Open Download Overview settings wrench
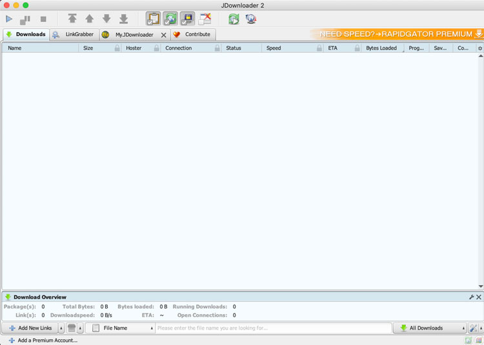Image resolution: width=484 pixels, height=345 pixels. point(471,297)
